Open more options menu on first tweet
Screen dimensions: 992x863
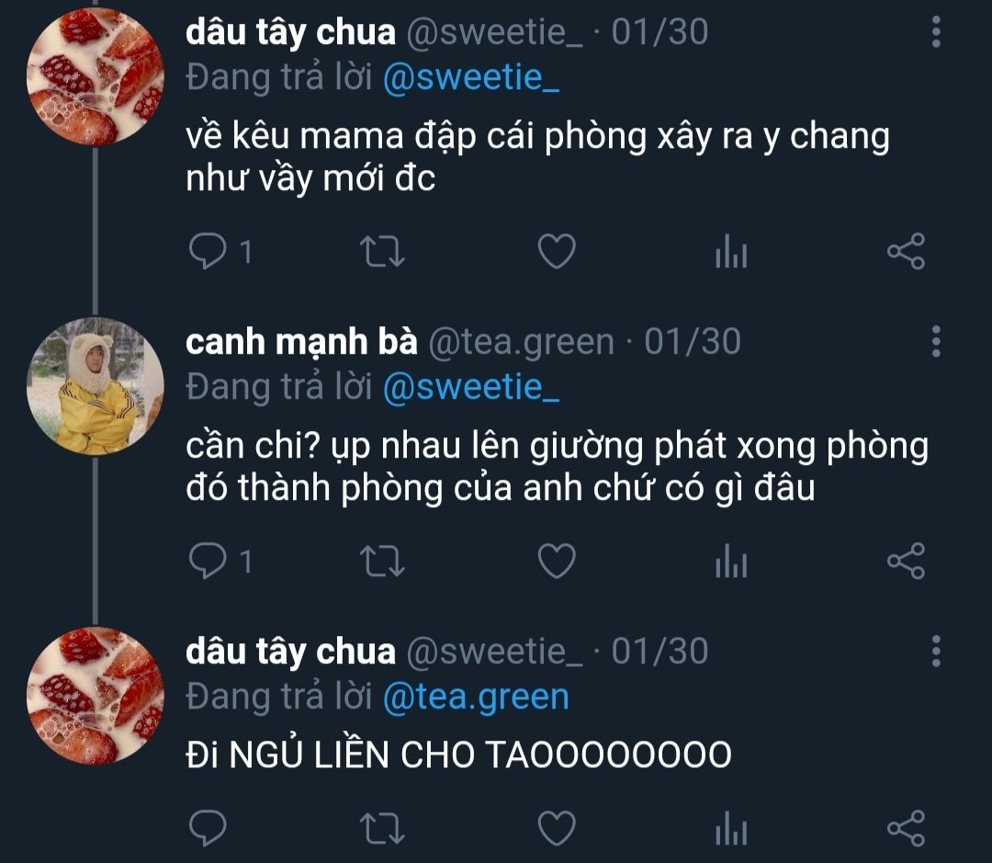(936, 31)
